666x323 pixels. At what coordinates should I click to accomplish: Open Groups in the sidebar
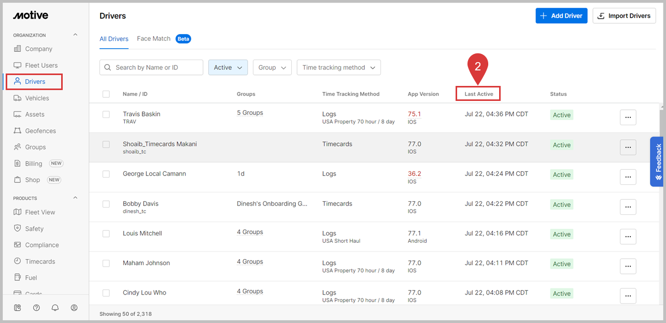[36, 147]
